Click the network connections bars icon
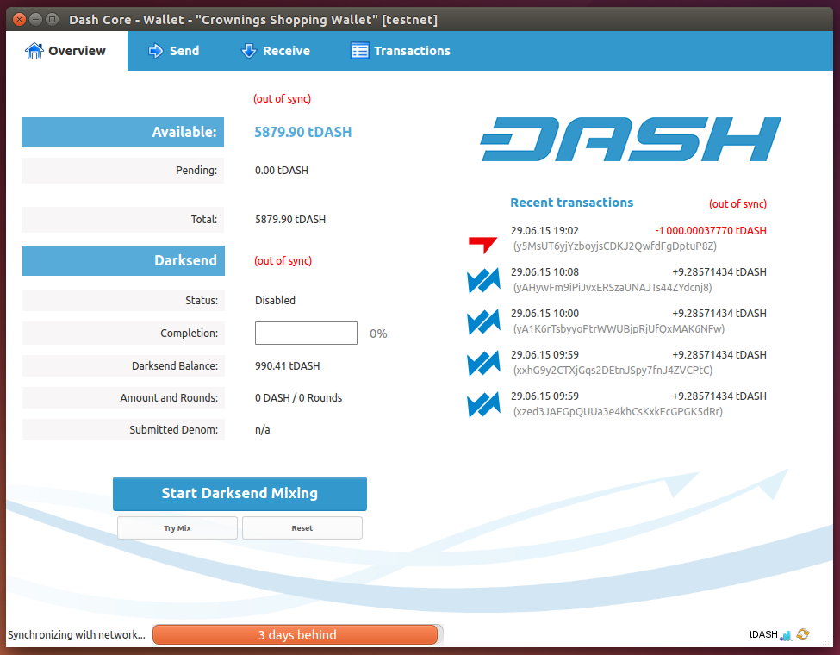Viewport: 840px width, 655px height. (786, 635)
